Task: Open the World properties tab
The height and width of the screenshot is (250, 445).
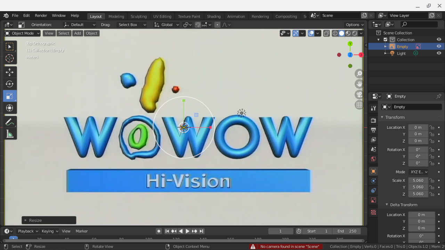Action: (x=373, y=159)
